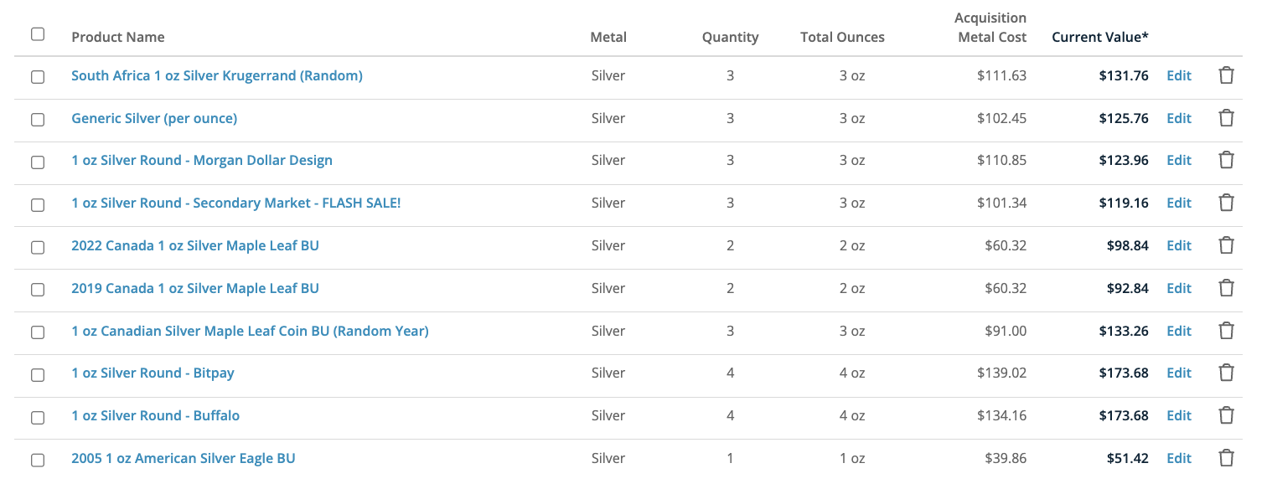Select the Random Year Maple Leaf checkbox
Viewport: 1272px width, 489px height.
(x=38, y=332)
